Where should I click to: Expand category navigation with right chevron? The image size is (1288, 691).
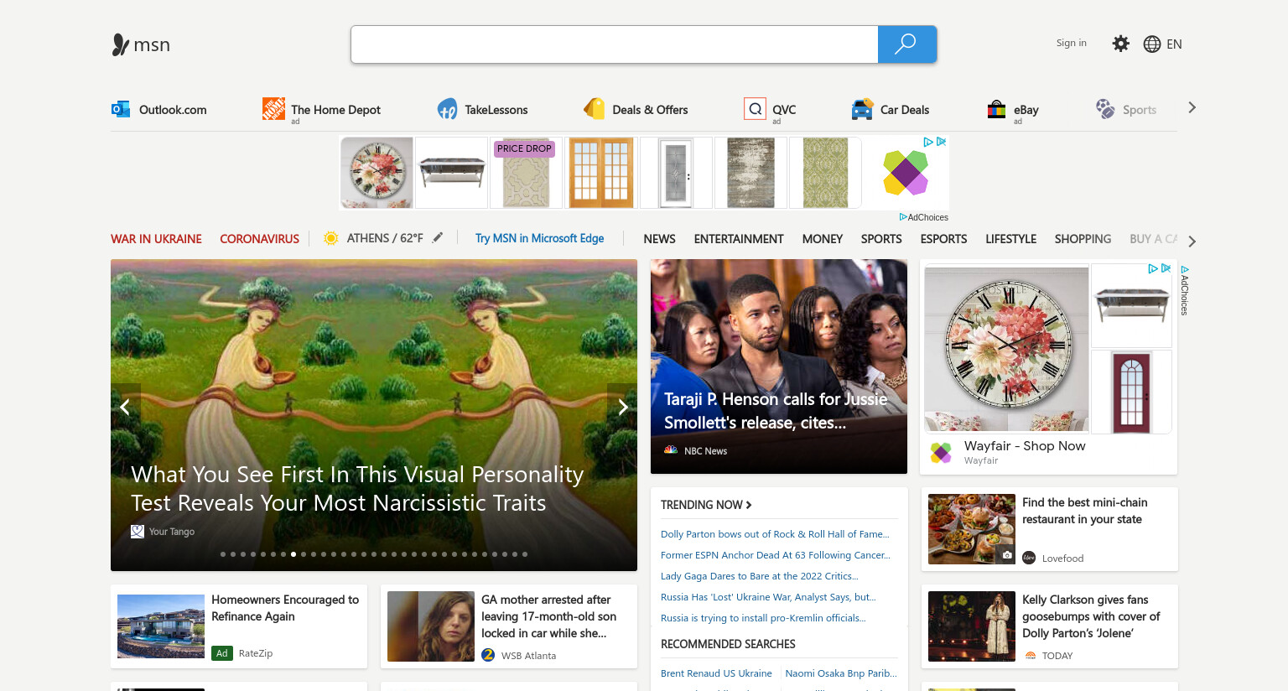(x=1192, y=242)
